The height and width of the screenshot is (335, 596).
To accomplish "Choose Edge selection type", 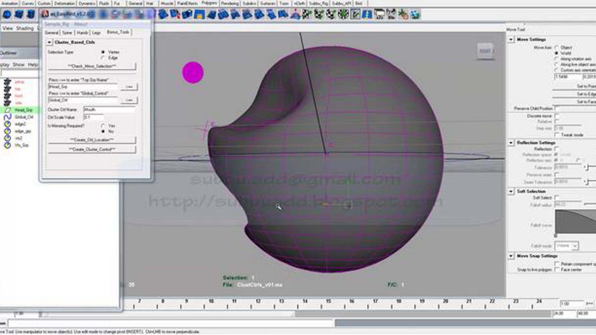I will tap(103, 58).
